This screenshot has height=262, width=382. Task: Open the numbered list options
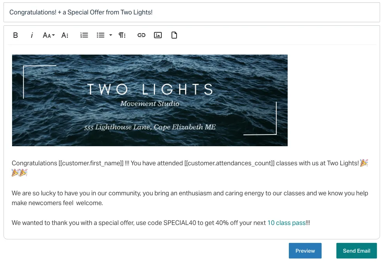84,35
